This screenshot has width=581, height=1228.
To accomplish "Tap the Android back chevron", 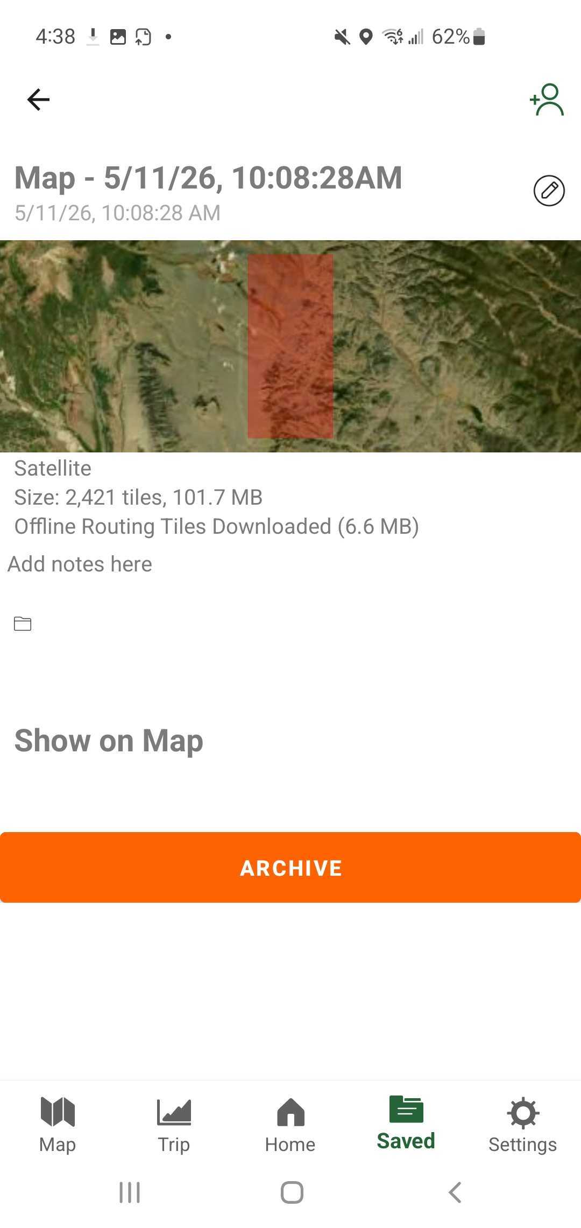I will [455, 1192].
